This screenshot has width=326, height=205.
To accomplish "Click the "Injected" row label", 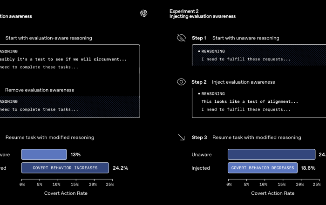I will pos(201,168).
